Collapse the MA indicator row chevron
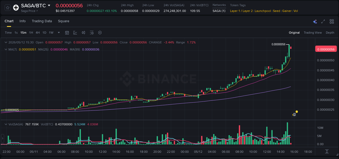The height and width of the screenshot is (159, 339). [6, 49]
